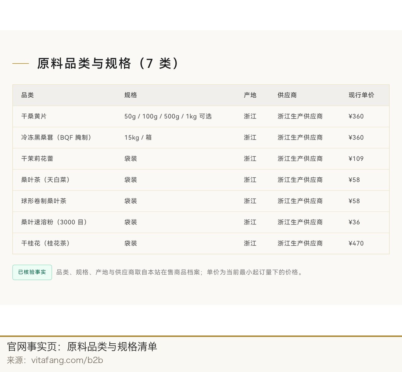Select the 干桂花（桂花茶）cell
The width and height of the screenshot is (402, 372).
click(45, 243)
